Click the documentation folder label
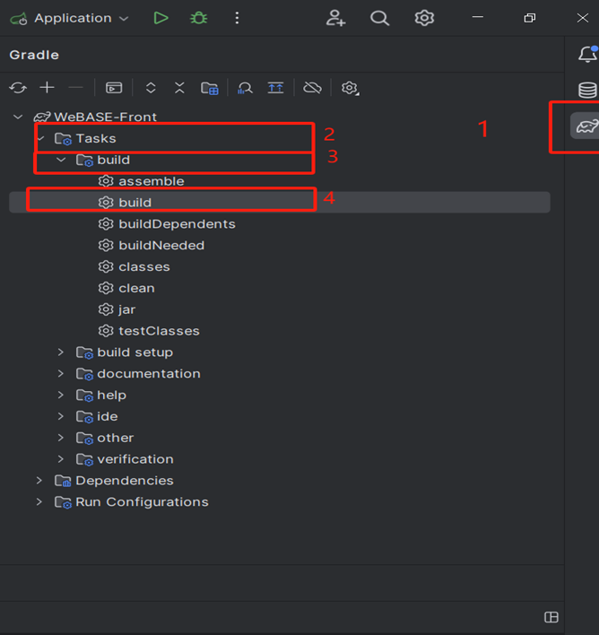 [149, 373]
